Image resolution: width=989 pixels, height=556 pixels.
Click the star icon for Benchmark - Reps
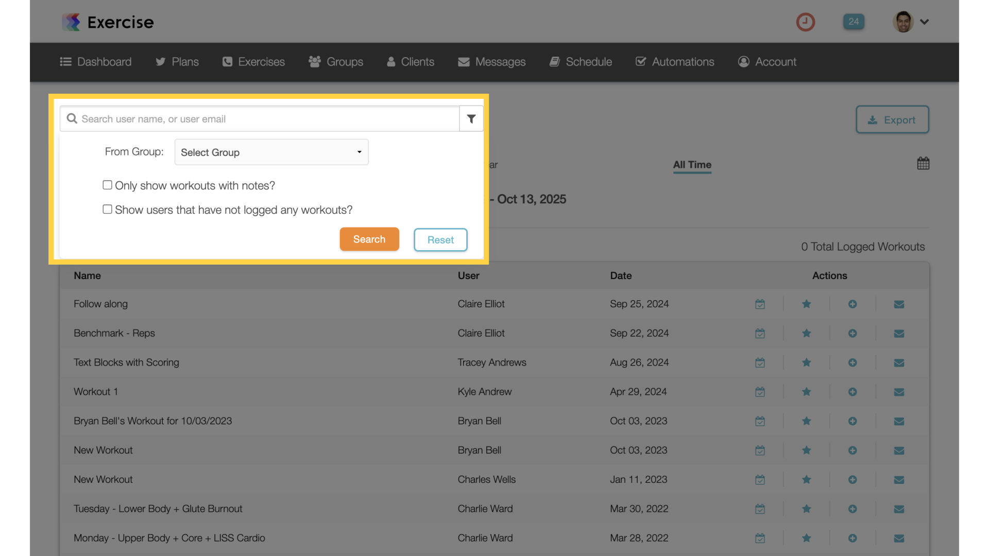point(806,333)
